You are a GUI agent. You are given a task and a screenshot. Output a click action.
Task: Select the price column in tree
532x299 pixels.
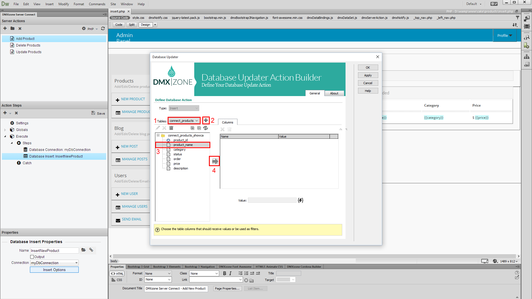pos(177,164)
